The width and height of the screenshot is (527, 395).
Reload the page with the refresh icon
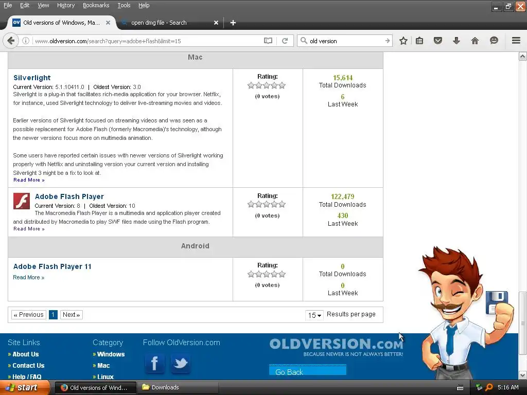click(x=285, y=41)
